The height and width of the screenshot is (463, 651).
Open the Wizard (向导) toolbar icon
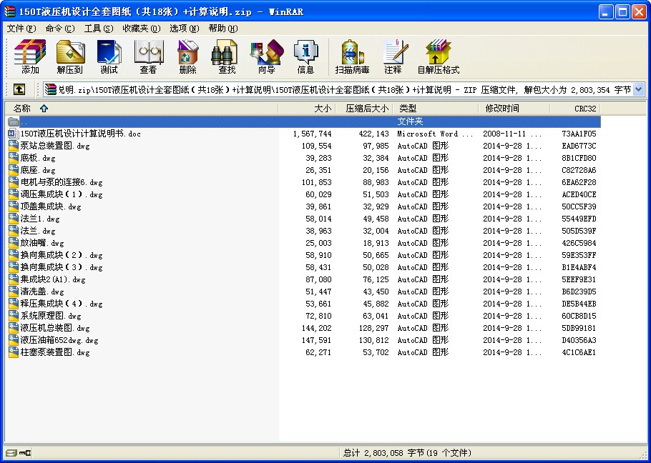coord(267,56)
